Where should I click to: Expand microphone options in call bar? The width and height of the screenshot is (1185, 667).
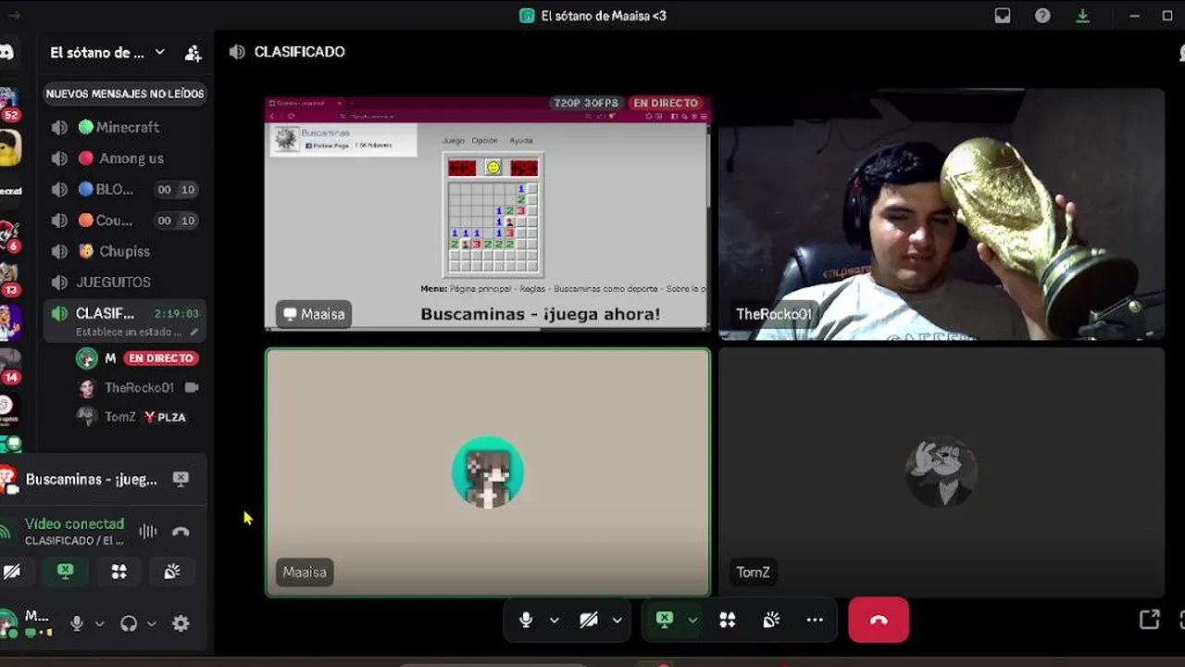tap(554, 621)
